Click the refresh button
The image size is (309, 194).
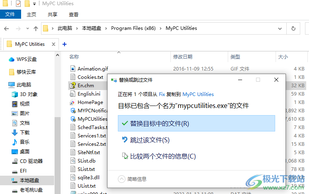293,29
